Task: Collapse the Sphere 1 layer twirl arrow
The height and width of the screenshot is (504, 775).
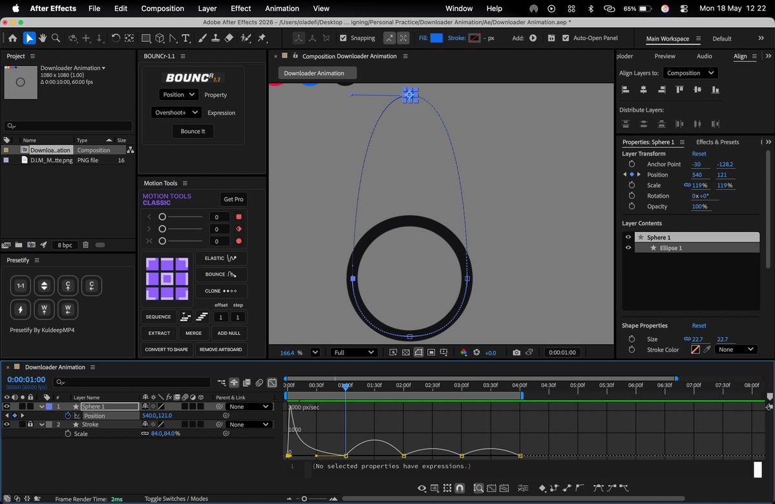Action: 41,406
